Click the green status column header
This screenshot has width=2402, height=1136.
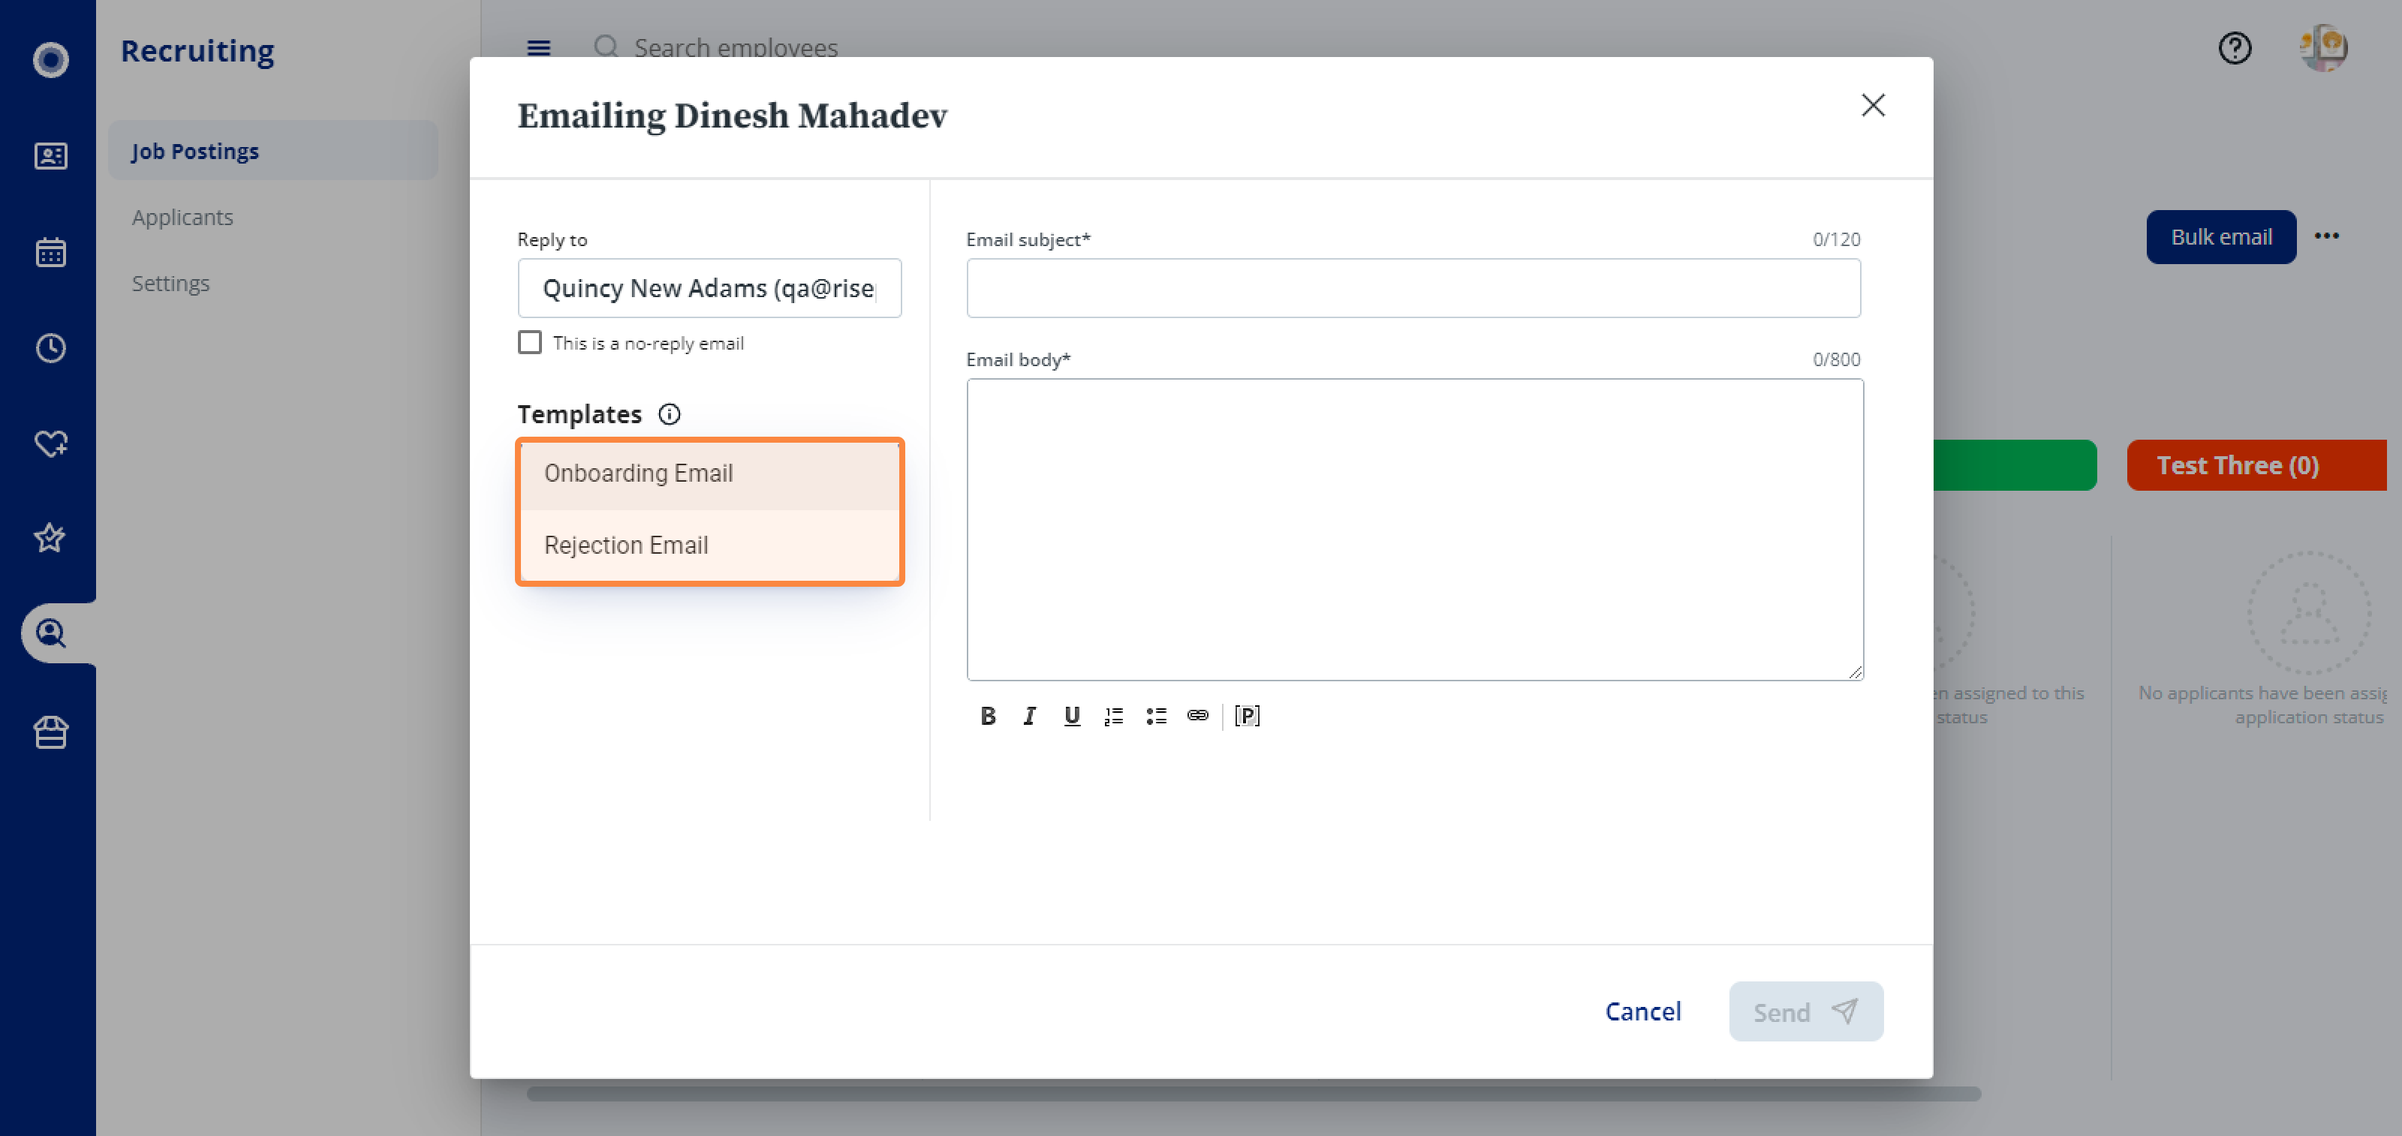point(2015,465)
